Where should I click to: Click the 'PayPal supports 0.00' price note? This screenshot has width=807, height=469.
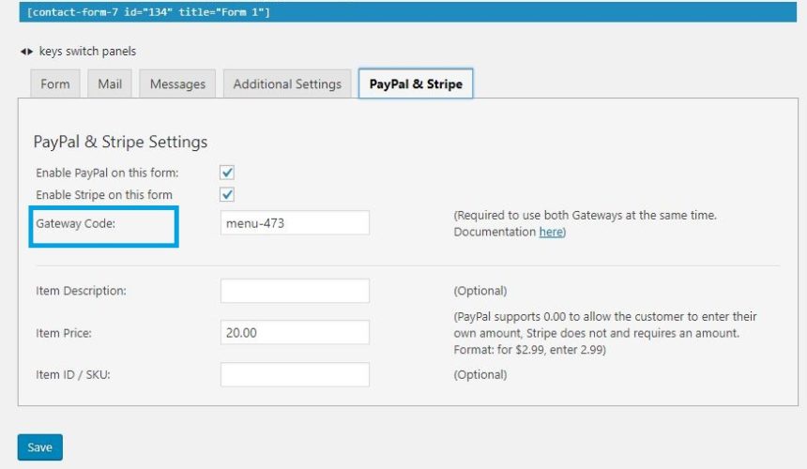pos(605,333)
